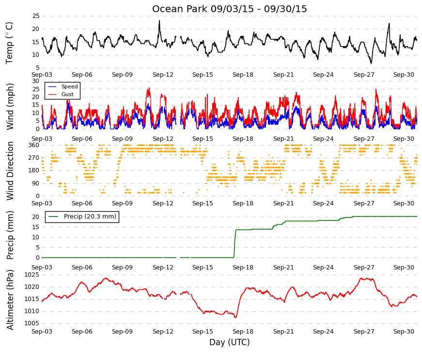
Task: Click the Day (UTC) axis label
Action: coord(229,342)
